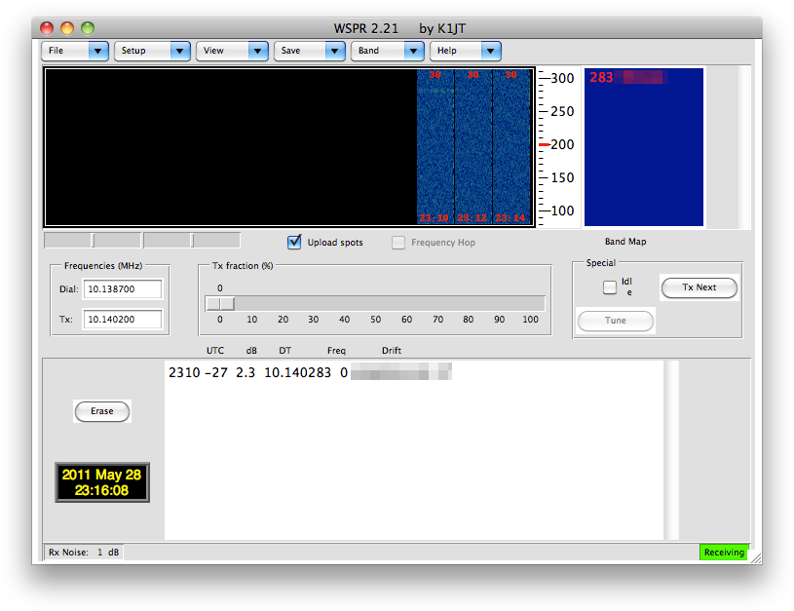Click the Rx Noise status readout
The height and width of the screenshot is (611, 794).
tap(84, 553)
